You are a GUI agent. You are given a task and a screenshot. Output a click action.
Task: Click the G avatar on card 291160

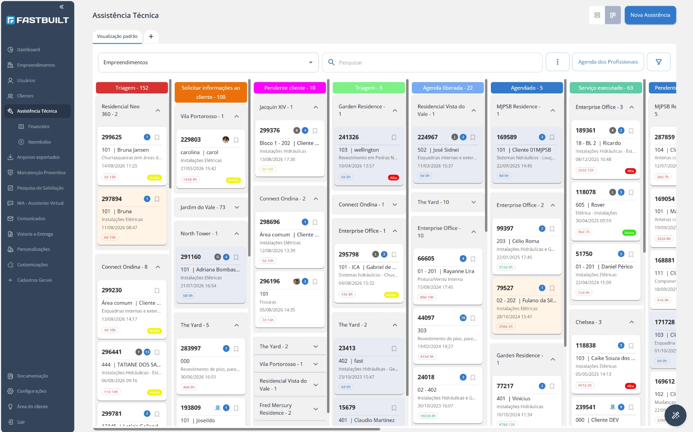(218, 257)
